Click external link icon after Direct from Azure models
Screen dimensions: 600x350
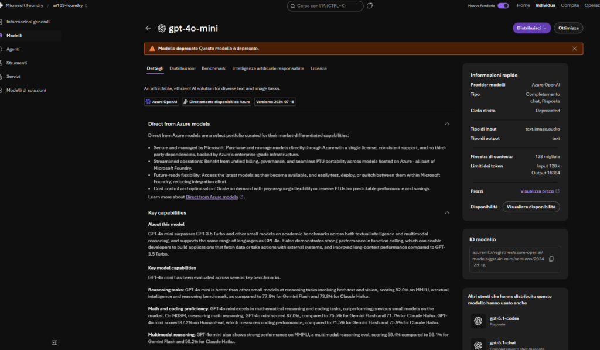point(241,197)
